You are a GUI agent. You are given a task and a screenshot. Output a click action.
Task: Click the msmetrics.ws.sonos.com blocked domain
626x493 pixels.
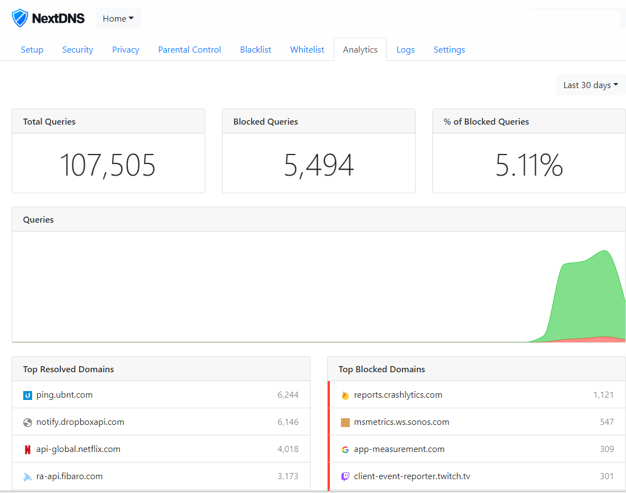pos(402,422)
